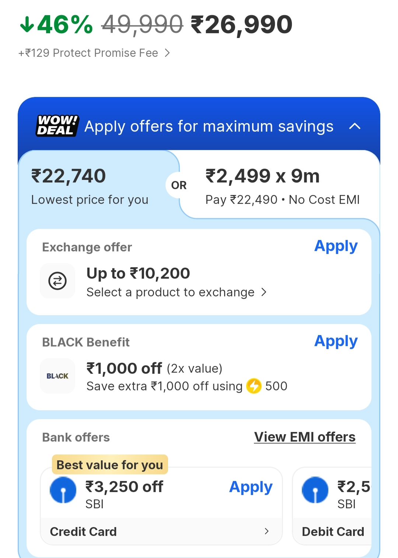Apply the BLACK Benefit offer

(336, 341)
